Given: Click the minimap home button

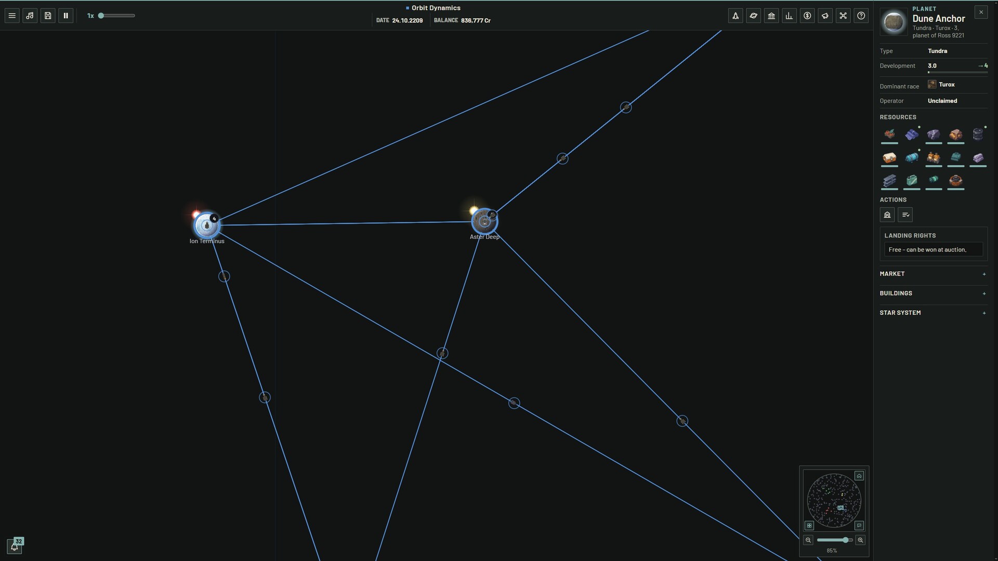Looking at the screenshot, I should click(x=859, y=476).
